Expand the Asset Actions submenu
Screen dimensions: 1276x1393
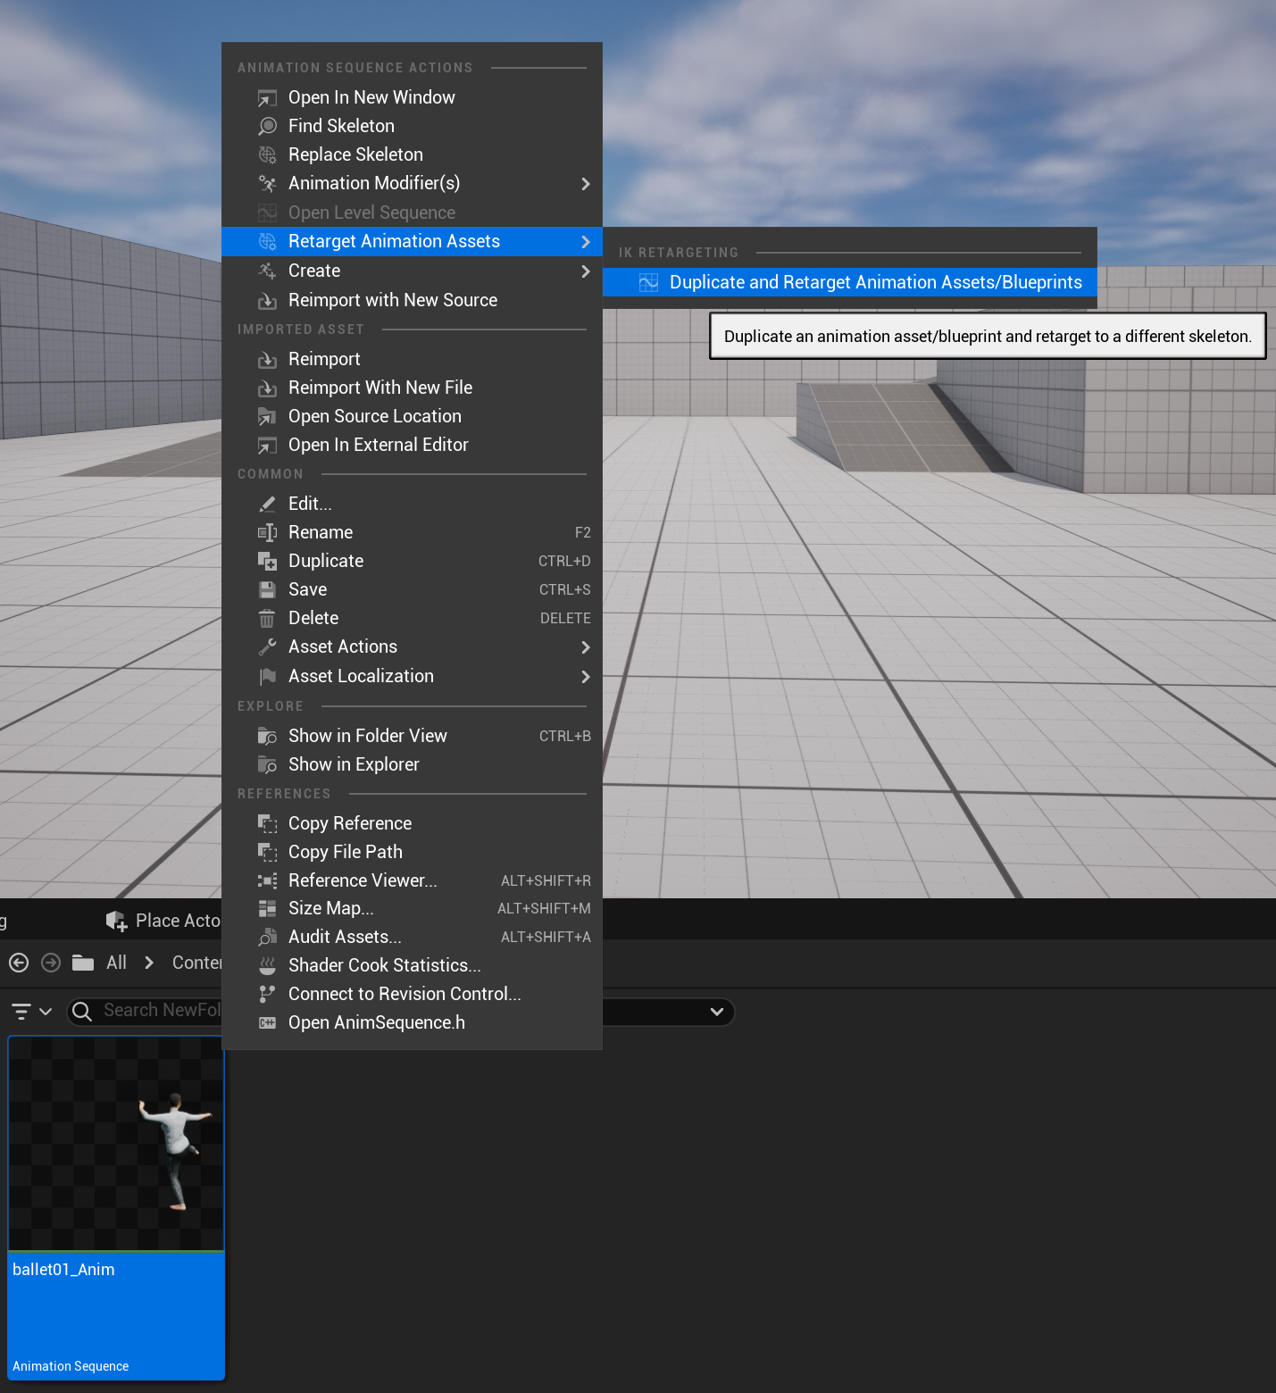585,647
